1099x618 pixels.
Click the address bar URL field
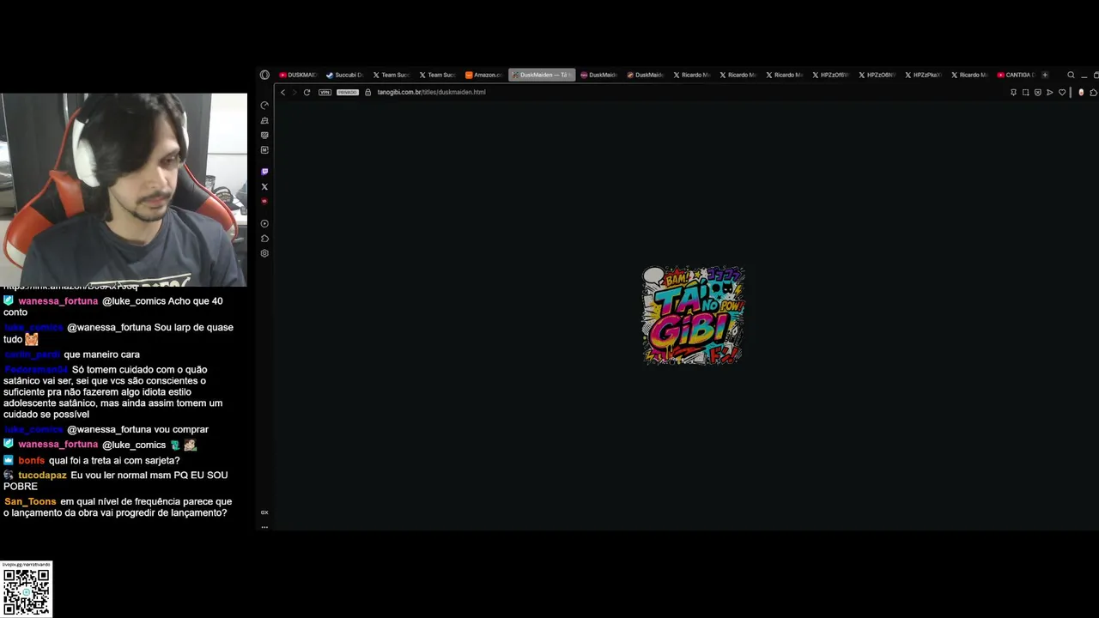[687, 92]
